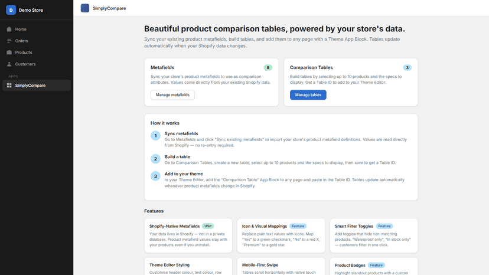The image size is (489, 275).
Task: Click the Icon & Visual Mappings card title
Action: [x=265, y=226]
